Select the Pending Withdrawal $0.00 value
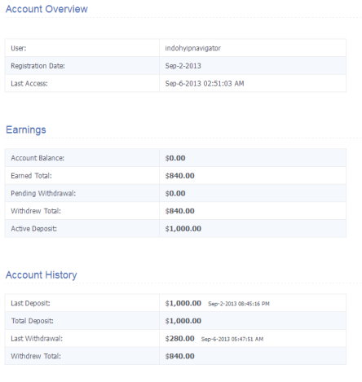The height and width of the screenshot is (382, 362). [x=175, y=193]
